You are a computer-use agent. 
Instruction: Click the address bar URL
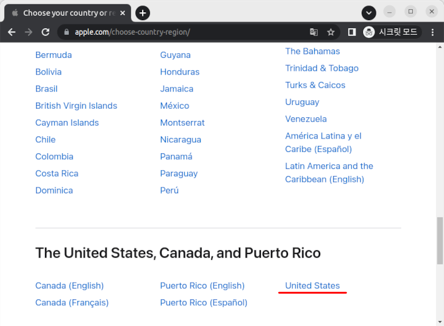(132, 32)
